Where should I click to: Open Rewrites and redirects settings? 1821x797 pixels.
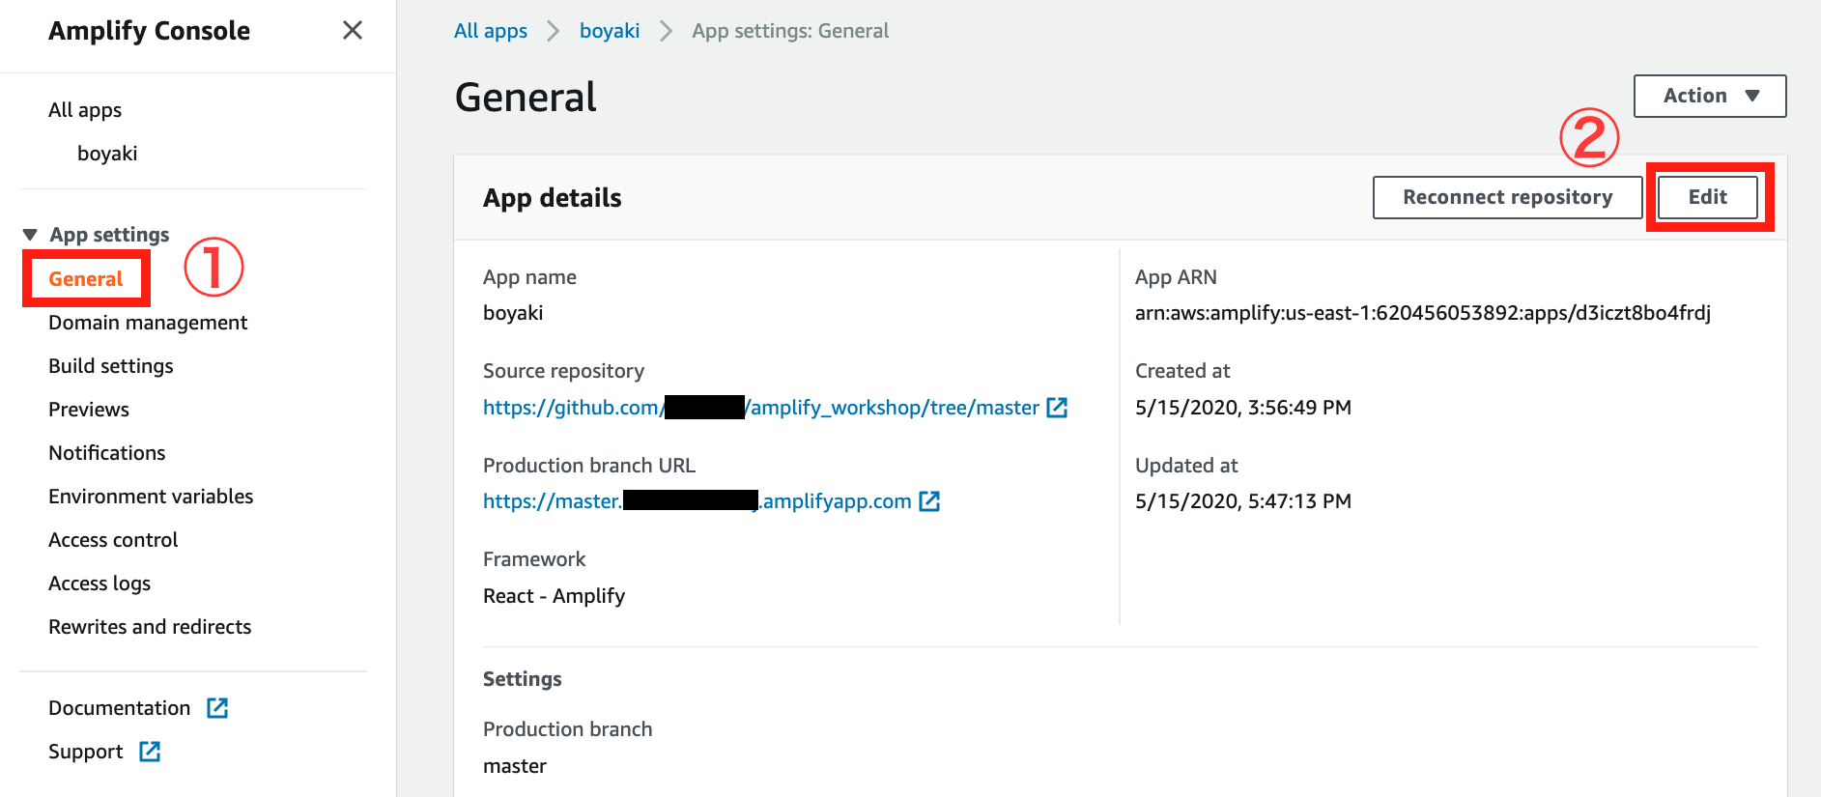click(x=150, y=627)
